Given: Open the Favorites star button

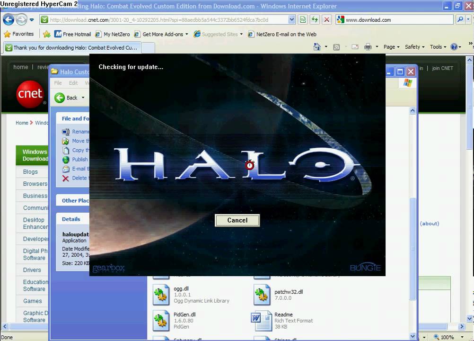Looking at the screenshot, I should 19,34.
